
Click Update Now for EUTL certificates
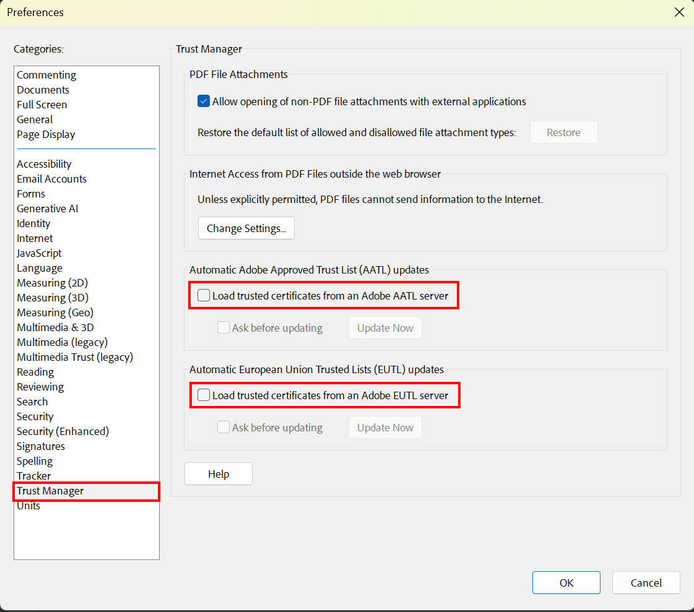(385, 427)
